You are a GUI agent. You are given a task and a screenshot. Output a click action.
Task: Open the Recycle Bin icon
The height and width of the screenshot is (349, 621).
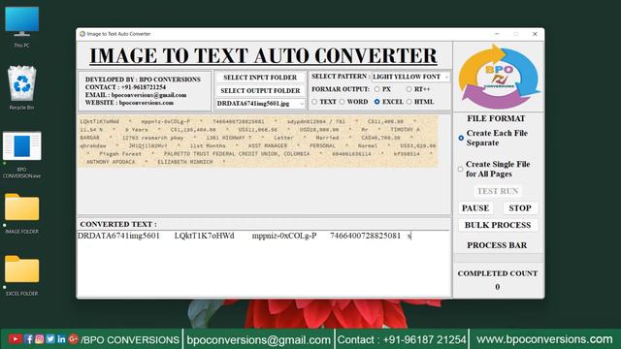21,88
